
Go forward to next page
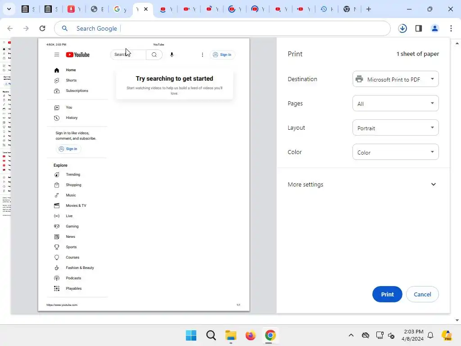click(26, 28)
